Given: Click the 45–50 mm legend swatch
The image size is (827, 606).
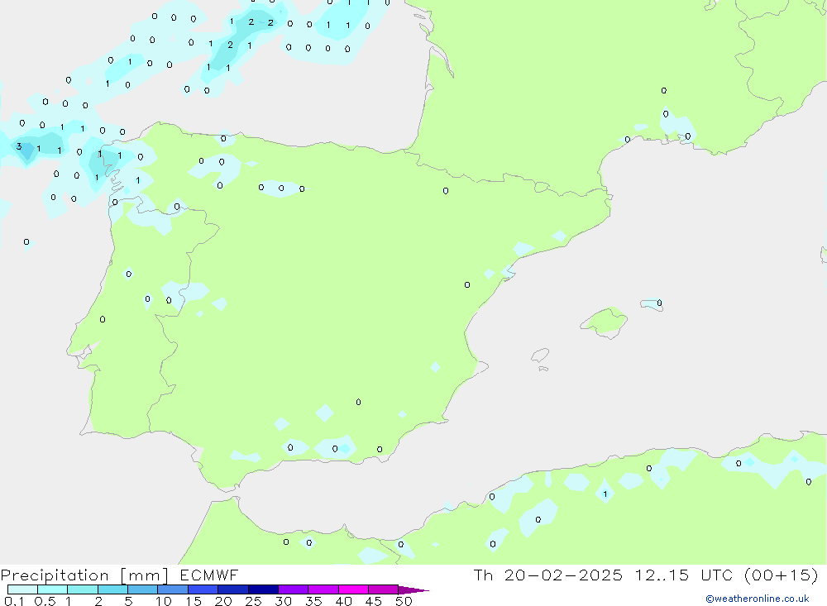Looking at the screenshot, I should [384, 589].
